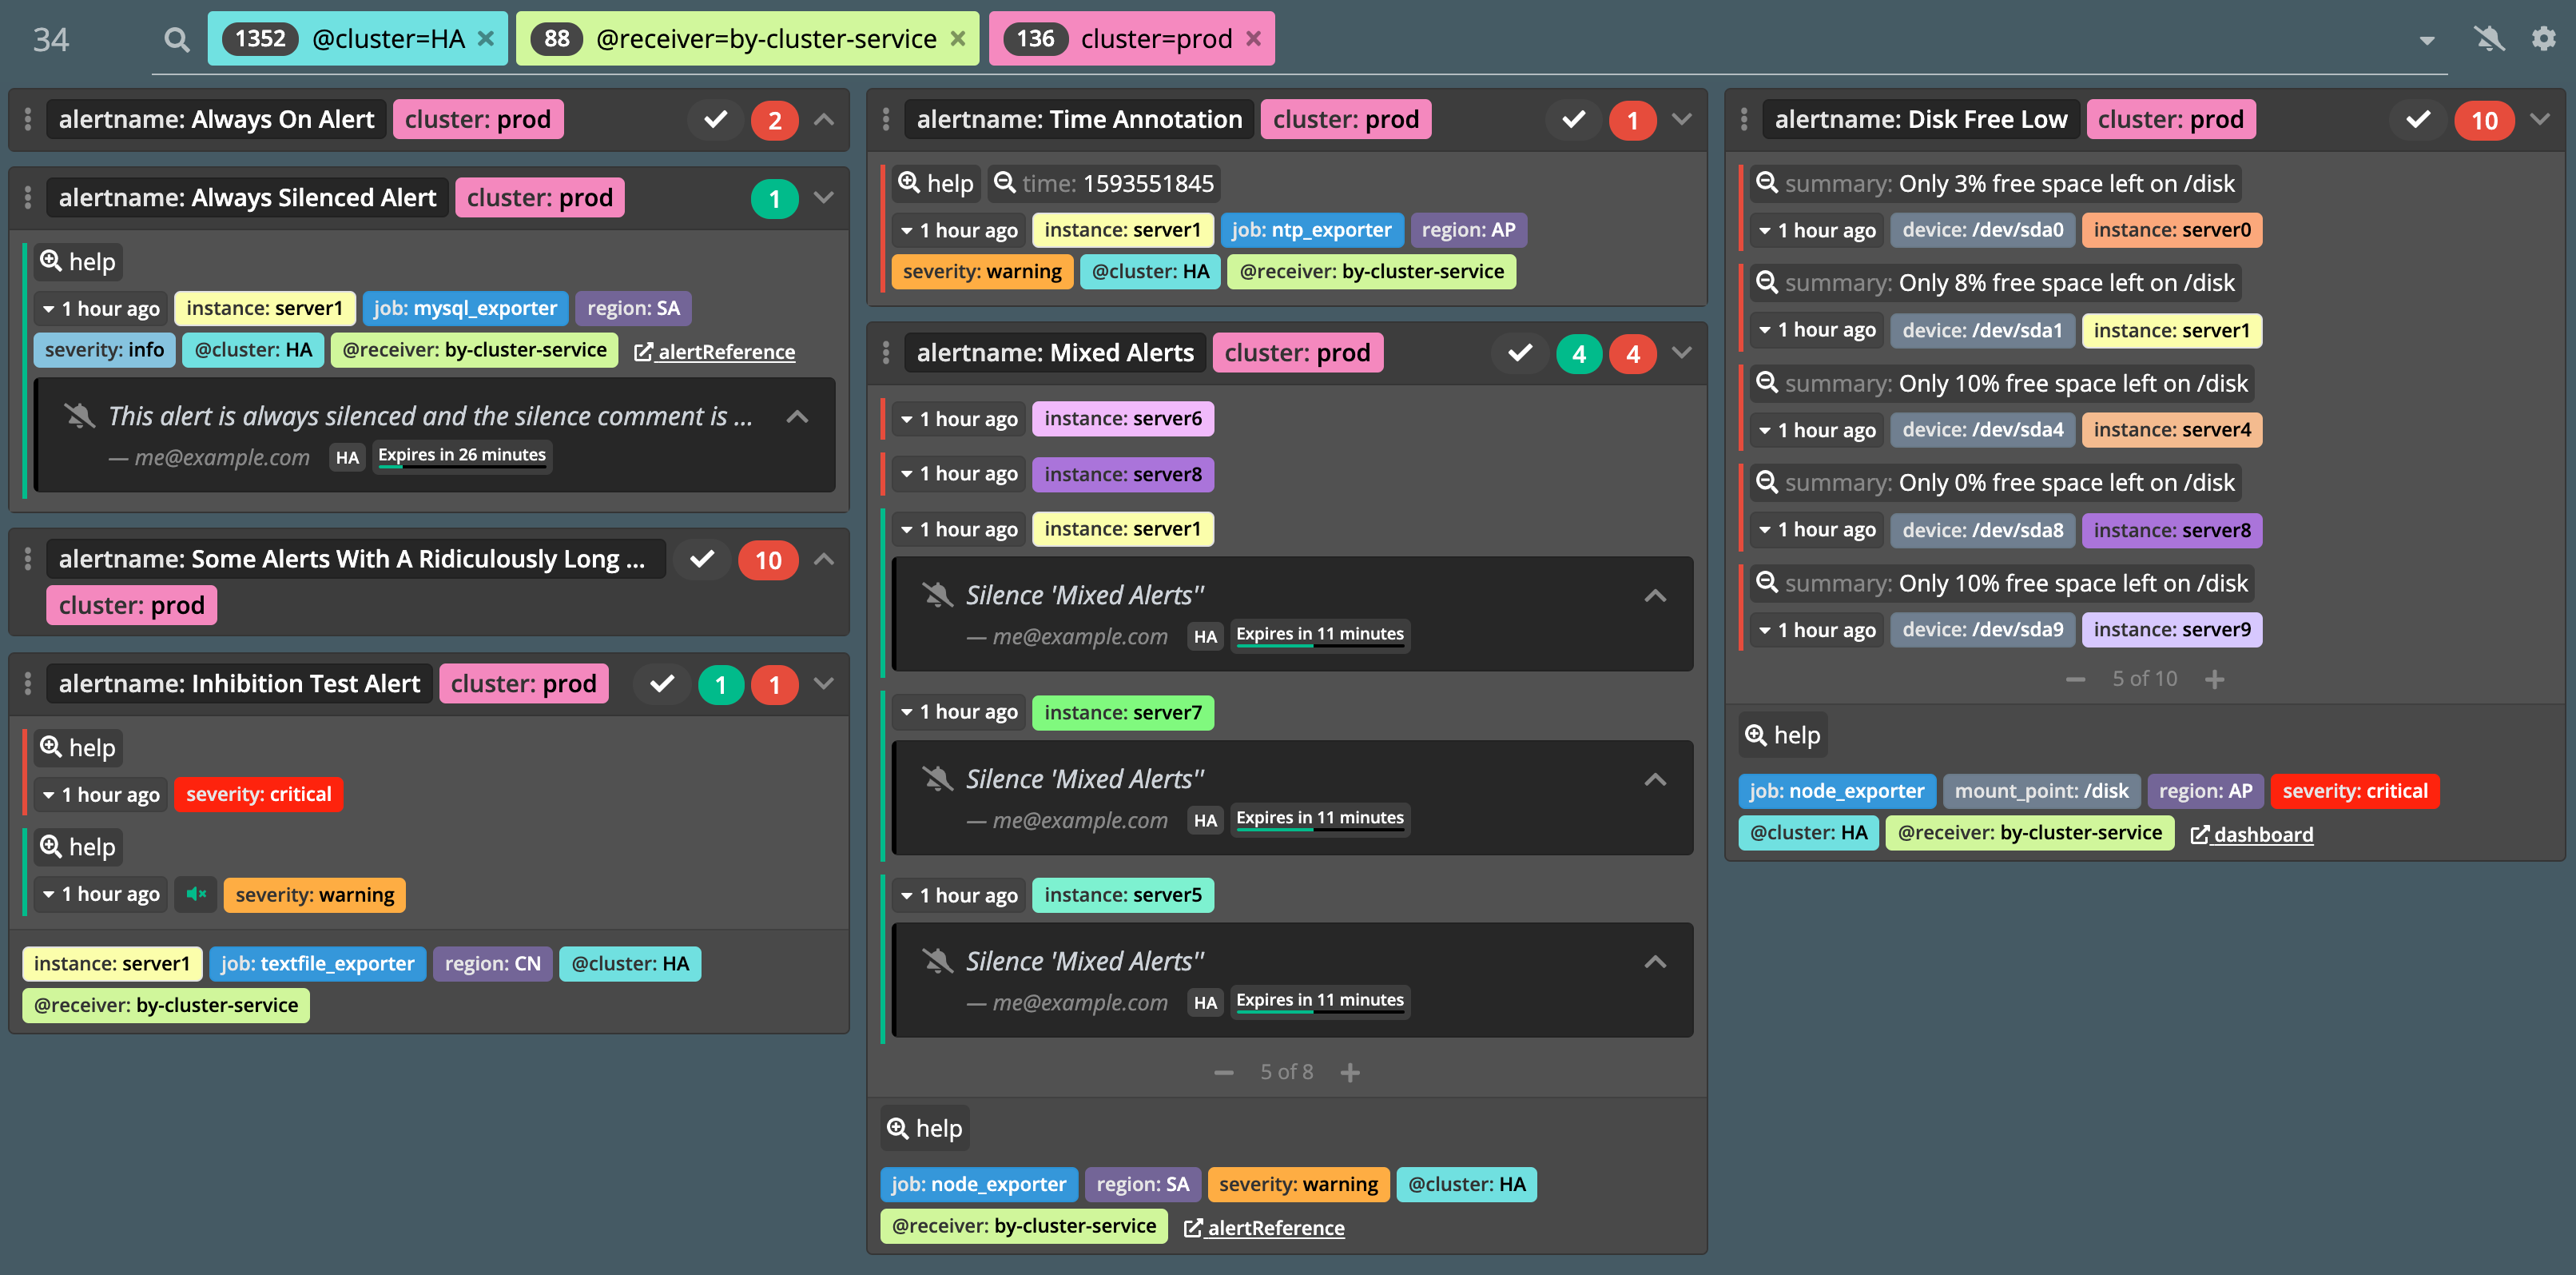Open the Always On Alert group drag menu
The image size is (2576, 1275).
(x=28, y=119)
